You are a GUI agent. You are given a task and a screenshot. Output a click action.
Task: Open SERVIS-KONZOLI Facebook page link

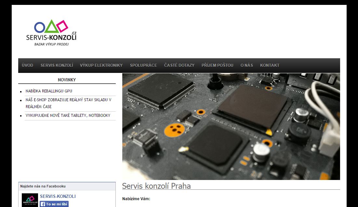click(x=58, y=197)
